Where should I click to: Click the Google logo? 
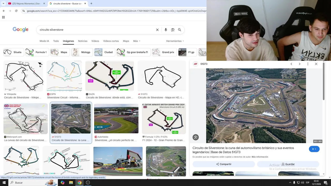tap(20, 30)
